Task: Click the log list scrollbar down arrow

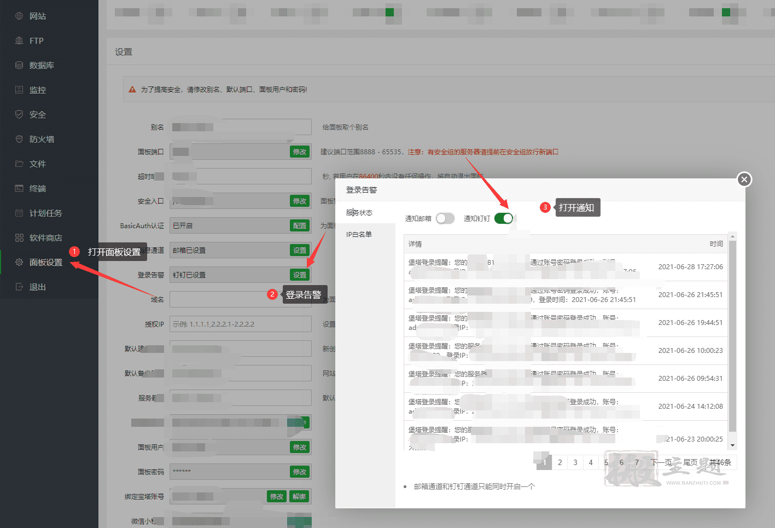Action: (733, 445)
